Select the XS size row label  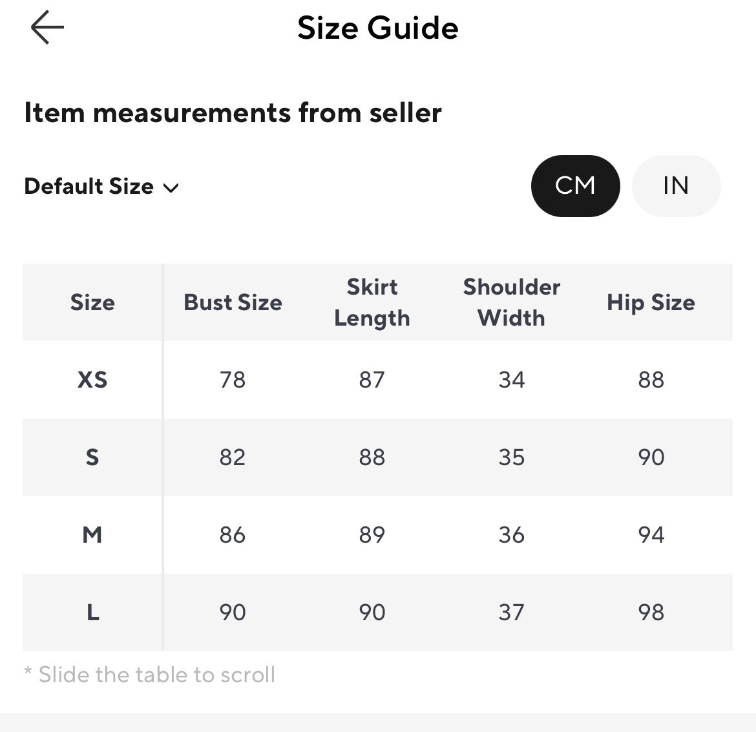(x=92, y=379)
